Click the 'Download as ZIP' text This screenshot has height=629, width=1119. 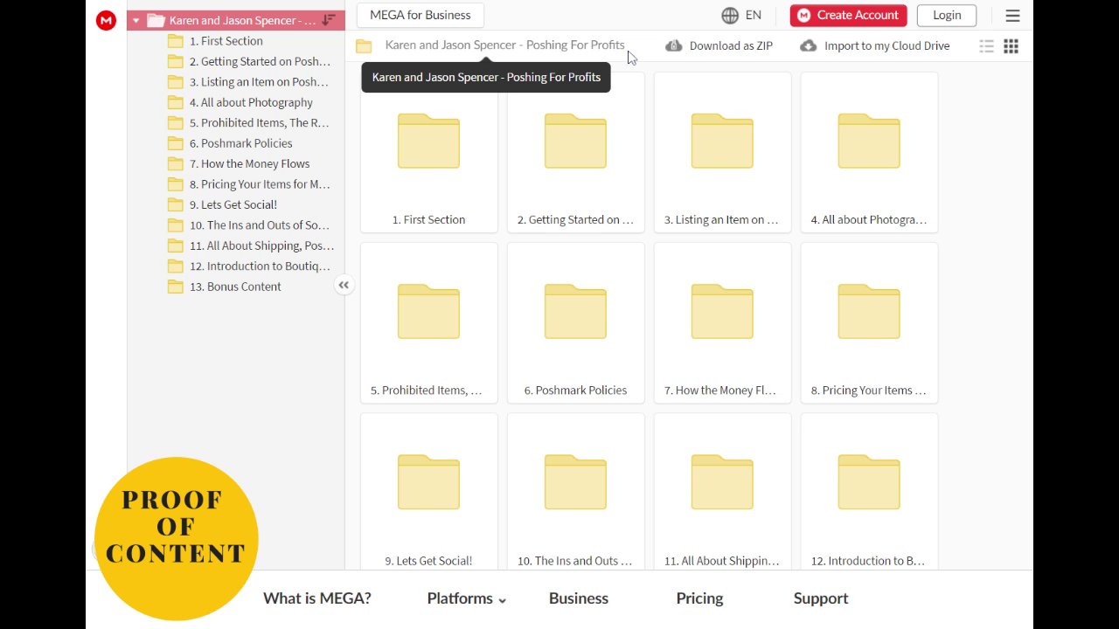click(x=731, y=45)
